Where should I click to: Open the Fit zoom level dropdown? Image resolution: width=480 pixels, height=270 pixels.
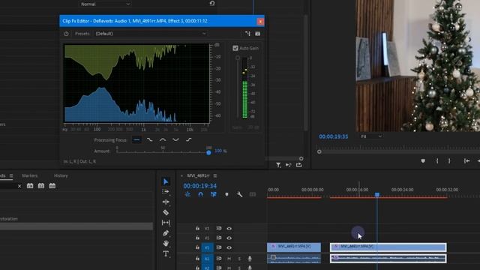coord(371,136)
